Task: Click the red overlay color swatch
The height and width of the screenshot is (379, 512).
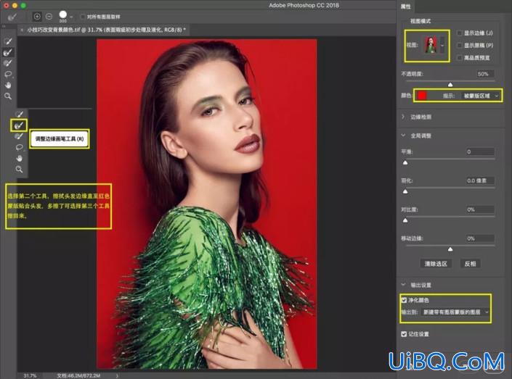Action: [422, 96]
